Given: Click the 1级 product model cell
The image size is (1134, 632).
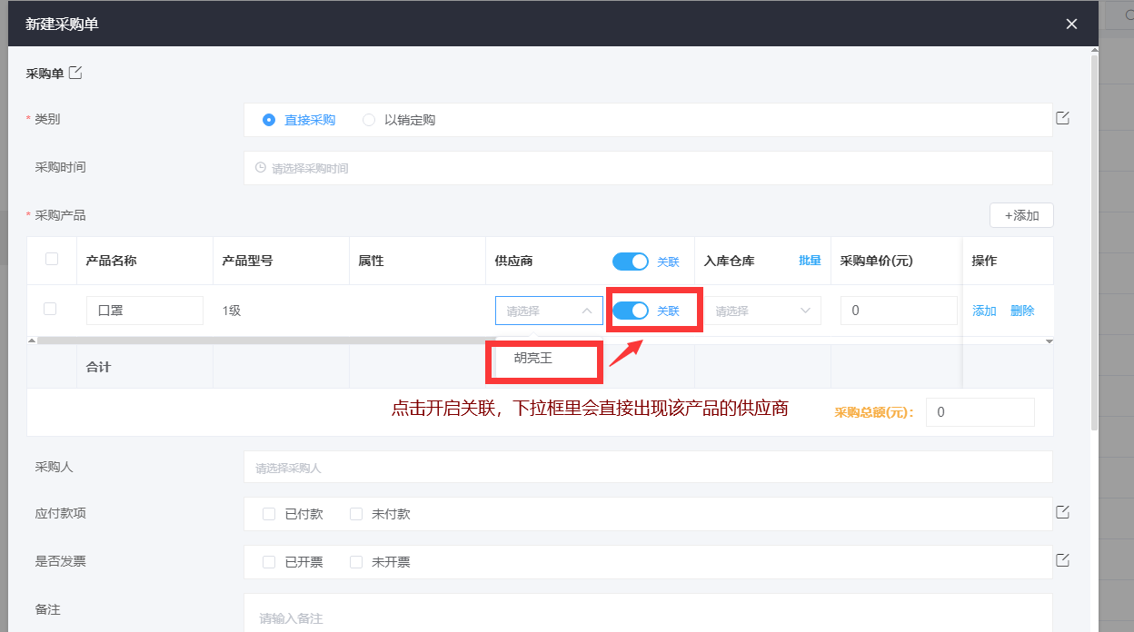Looking at the screenshot, I should pyautogui.click(x=232, y=311).
